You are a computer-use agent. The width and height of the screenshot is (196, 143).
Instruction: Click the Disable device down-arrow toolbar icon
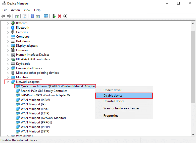pyautogui.click(x=65, y=16)
